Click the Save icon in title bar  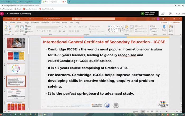[19, 19]
